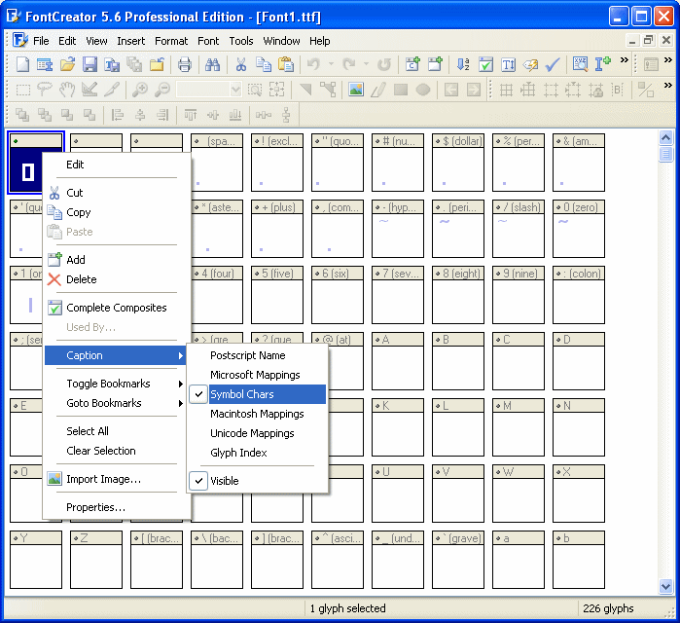Select the $ (dollar) glyph cell
This screenshot has height=623, width=680.
click(458, 163)
